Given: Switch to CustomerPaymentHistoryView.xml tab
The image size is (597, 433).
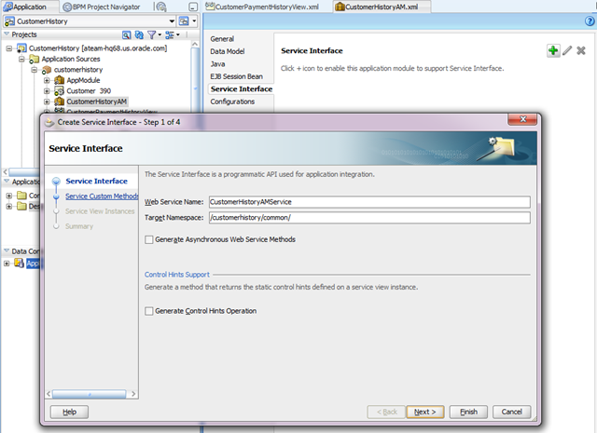Looking at the screenshot, I should 262,7.
